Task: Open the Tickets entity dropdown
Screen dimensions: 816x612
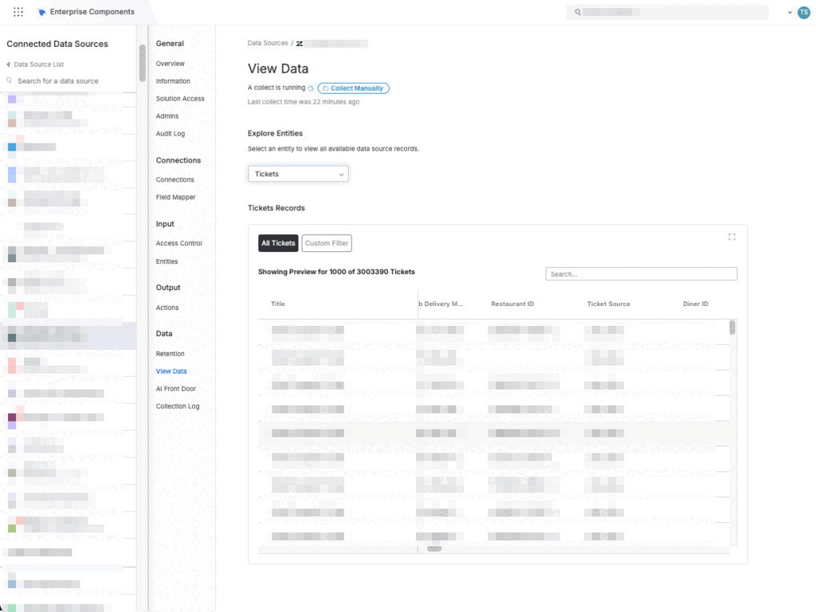Action: (298, 174)
